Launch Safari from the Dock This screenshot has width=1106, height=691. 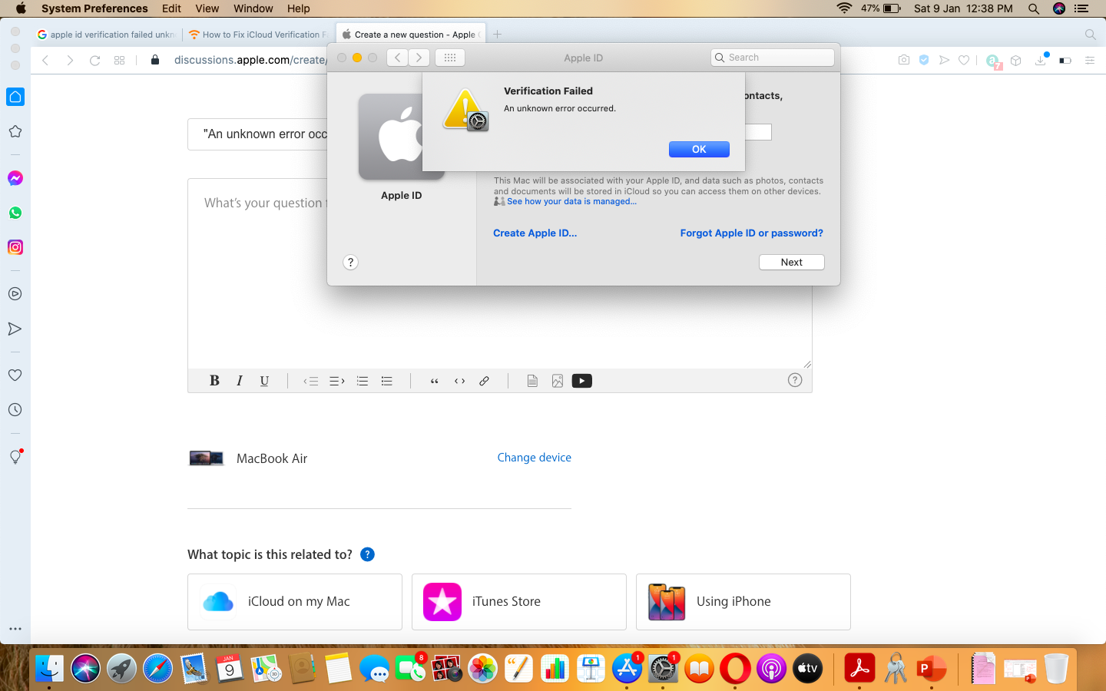(157, 669)
